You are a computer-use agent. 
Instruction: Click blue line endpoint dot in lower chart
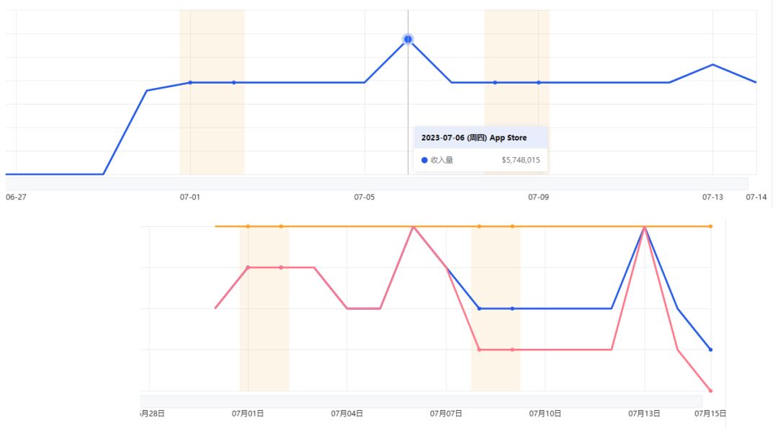710,350
